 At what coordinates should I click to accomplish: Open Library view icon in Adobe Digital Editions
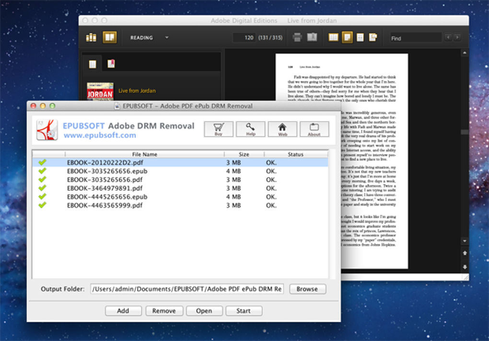91,38
